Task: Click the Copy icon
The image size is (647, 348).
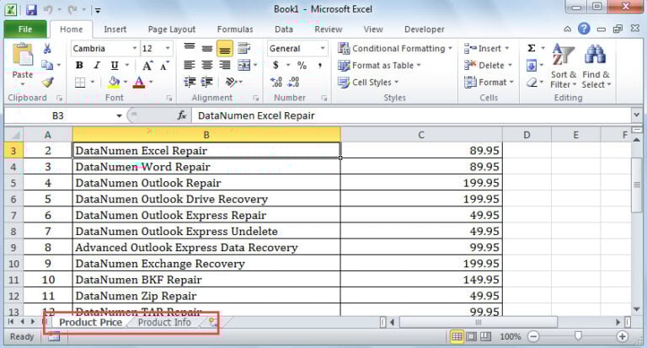Action: point(47,65)
